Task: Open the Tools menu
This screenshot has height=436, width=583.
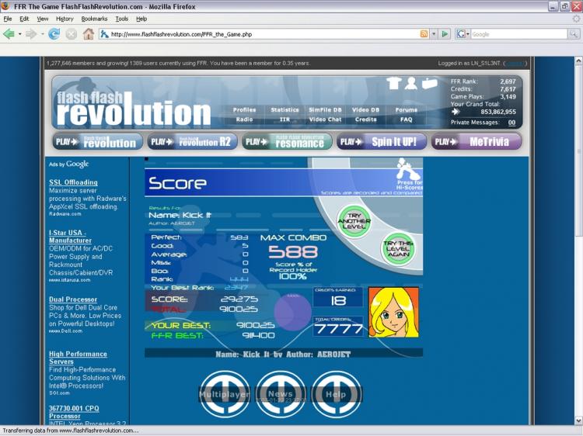Action: tap(121, 19)
